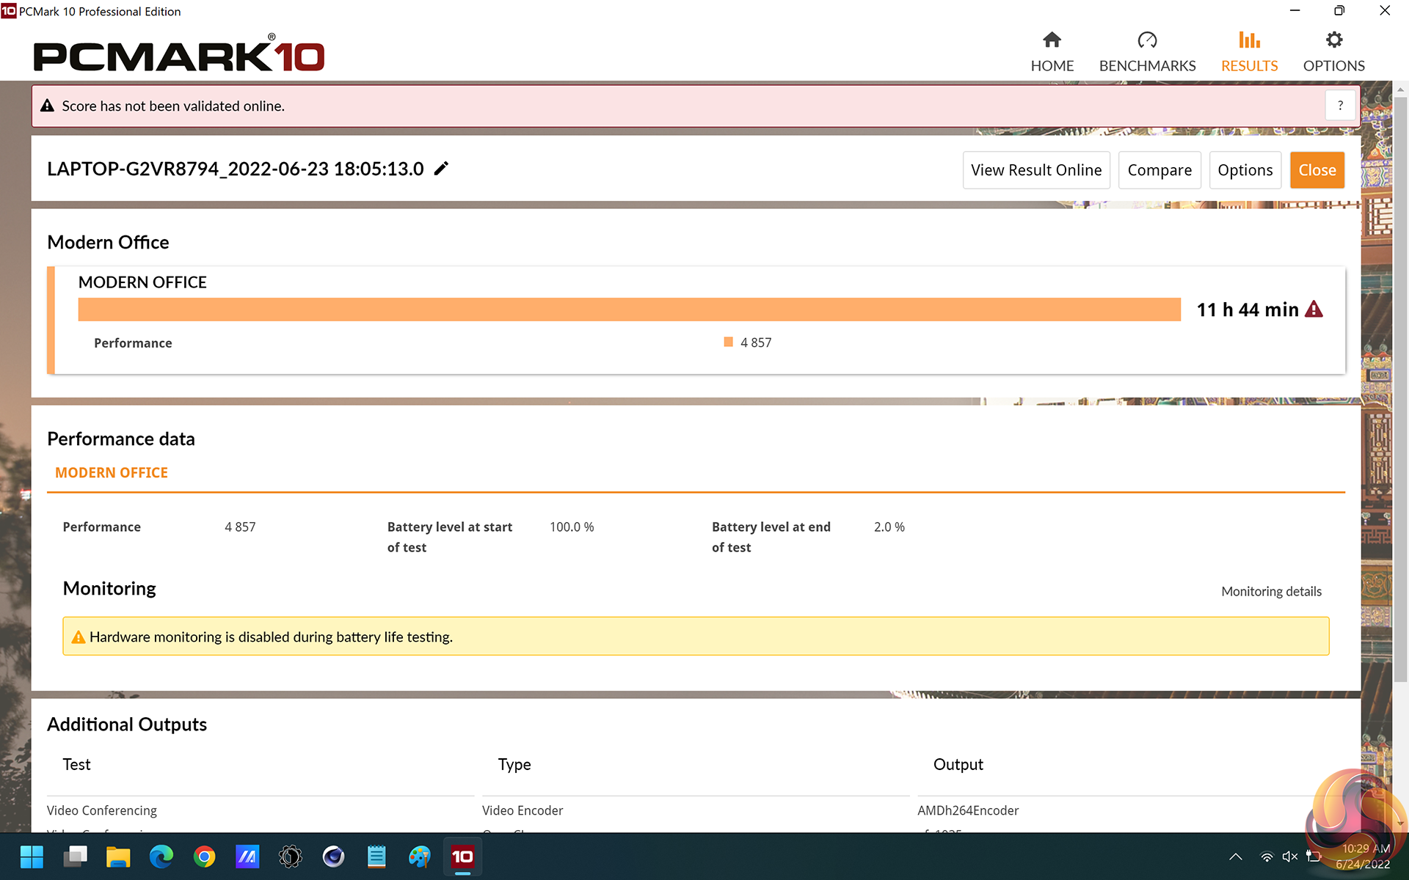Click the orange Modern Office battery bar
Image resolution: width=1409 pixels, height=880 pixels.
pyautogui.click(x=629, y=309)
